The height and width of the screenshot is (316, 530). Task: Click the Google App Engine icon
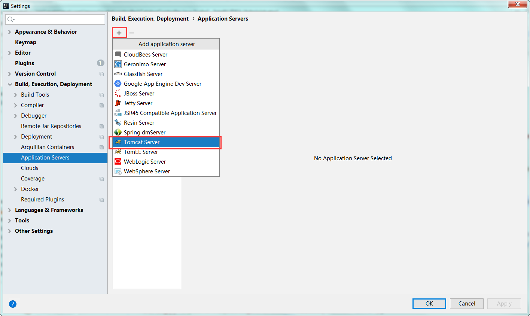pyautogui.click(x=118, y=84)
